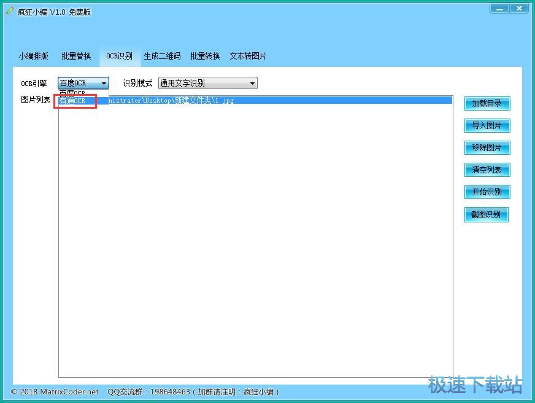Switch to the 文本转图片 tab
535x403 pixels.
248,56
